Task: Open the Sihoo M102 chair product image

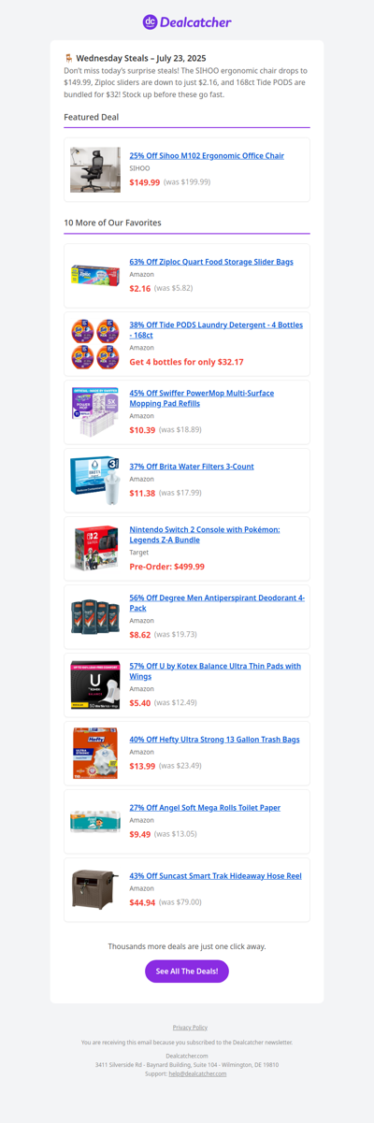Action: click(x=95, y=169)
